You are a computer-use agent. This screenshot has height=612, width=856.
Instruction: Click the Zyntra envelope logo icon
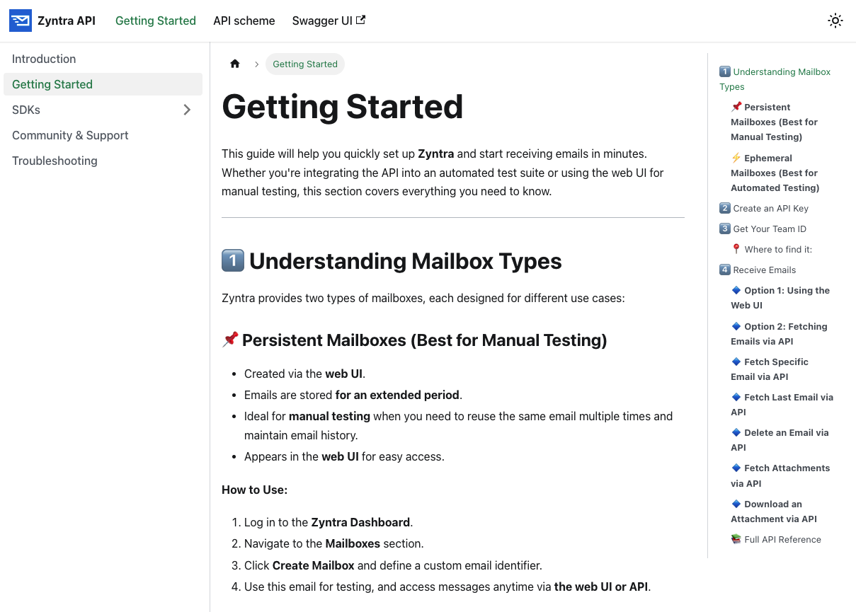point(21,21)
